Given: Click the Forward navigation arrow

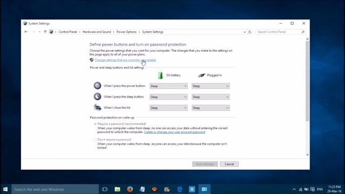Looking at the screenshot, I should pos(33,32).
